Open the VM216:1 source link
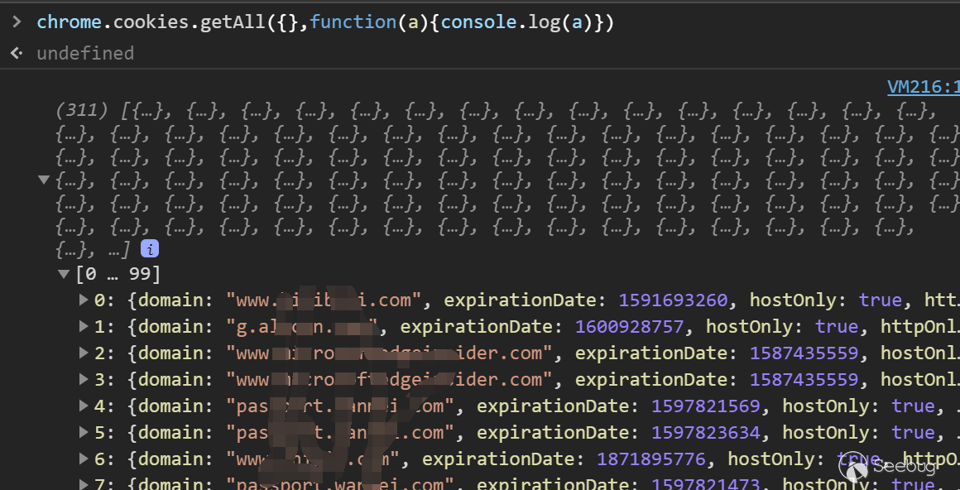960x490 pixels. [923, 87]
